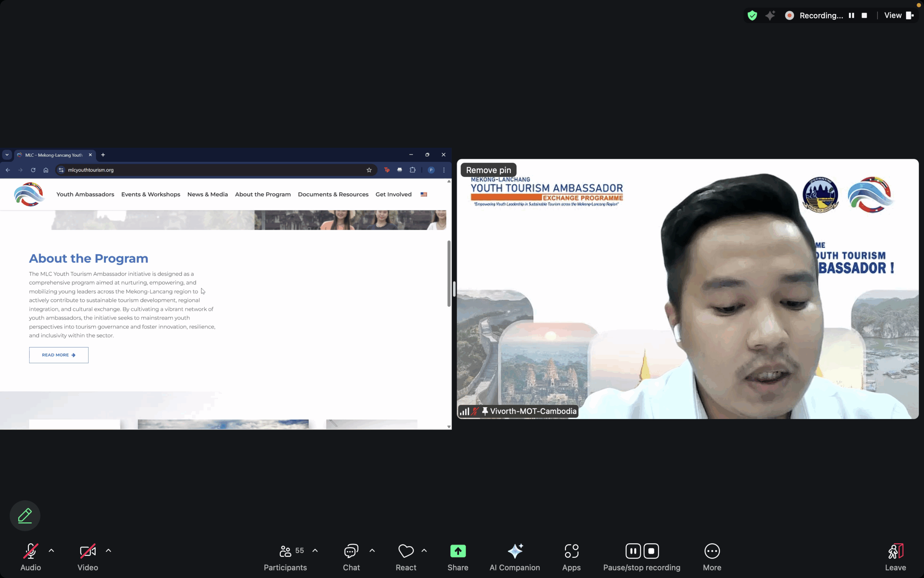924x578 pixels.
Task: Stop recording using top bar square
Action: (864, 15)
